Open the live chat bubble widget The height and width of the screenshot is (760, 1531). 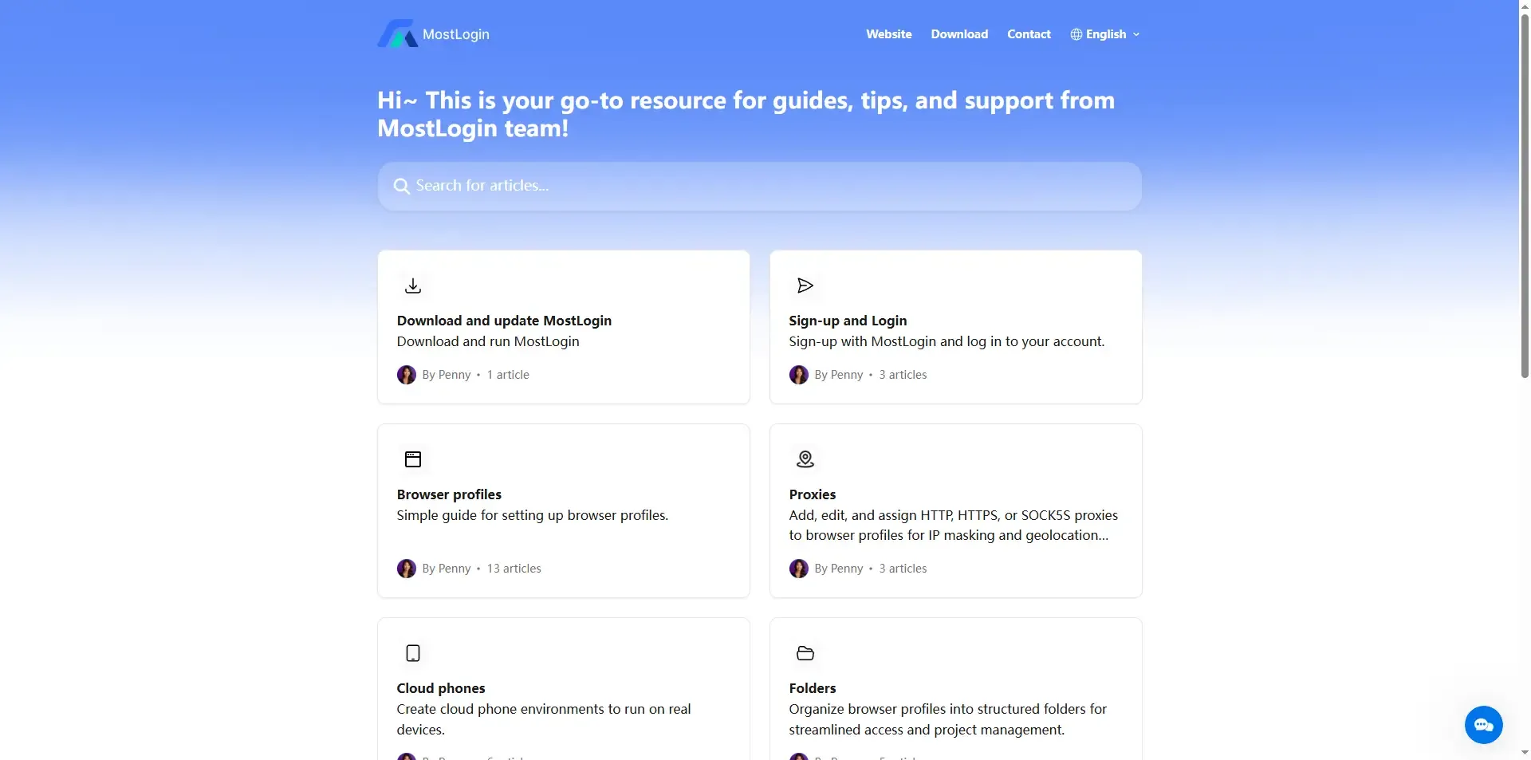1483,725
